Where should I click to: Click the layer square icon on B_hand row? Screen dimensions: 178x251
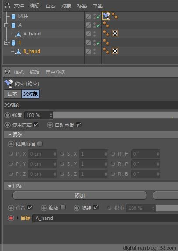point(89,51)
